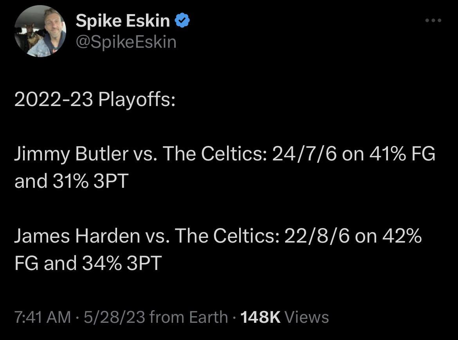Click the 148K view count number

pyautogui.click(x=261, y=317)
